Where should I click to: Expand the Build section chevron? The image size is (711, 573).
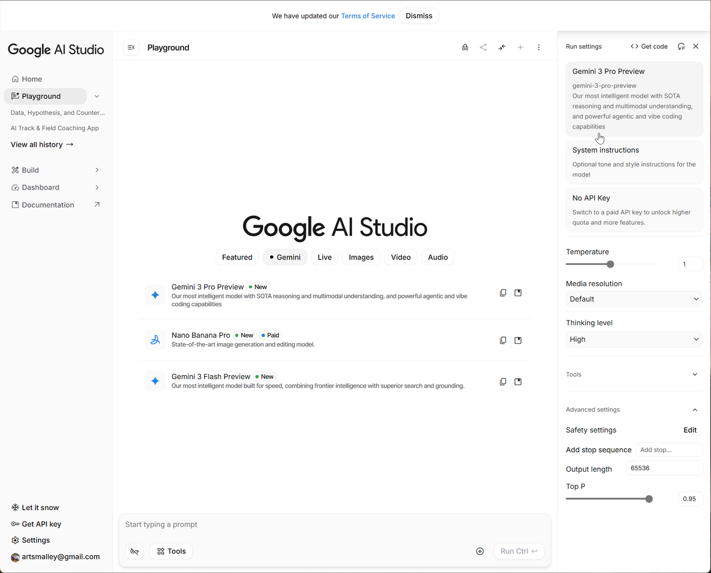coord(97,170)
